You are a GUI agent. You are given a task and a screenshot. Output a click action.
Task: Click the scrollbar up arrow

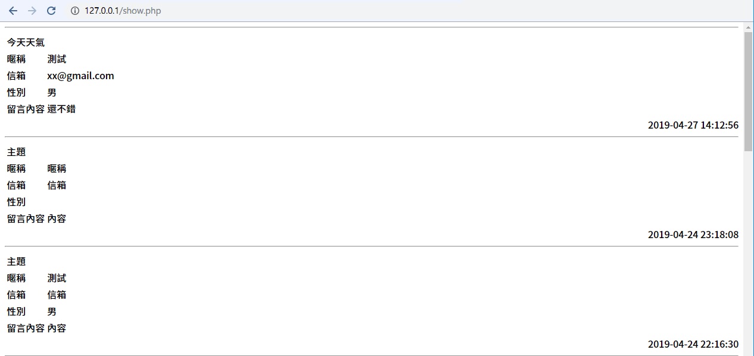(x=748, y=27)
